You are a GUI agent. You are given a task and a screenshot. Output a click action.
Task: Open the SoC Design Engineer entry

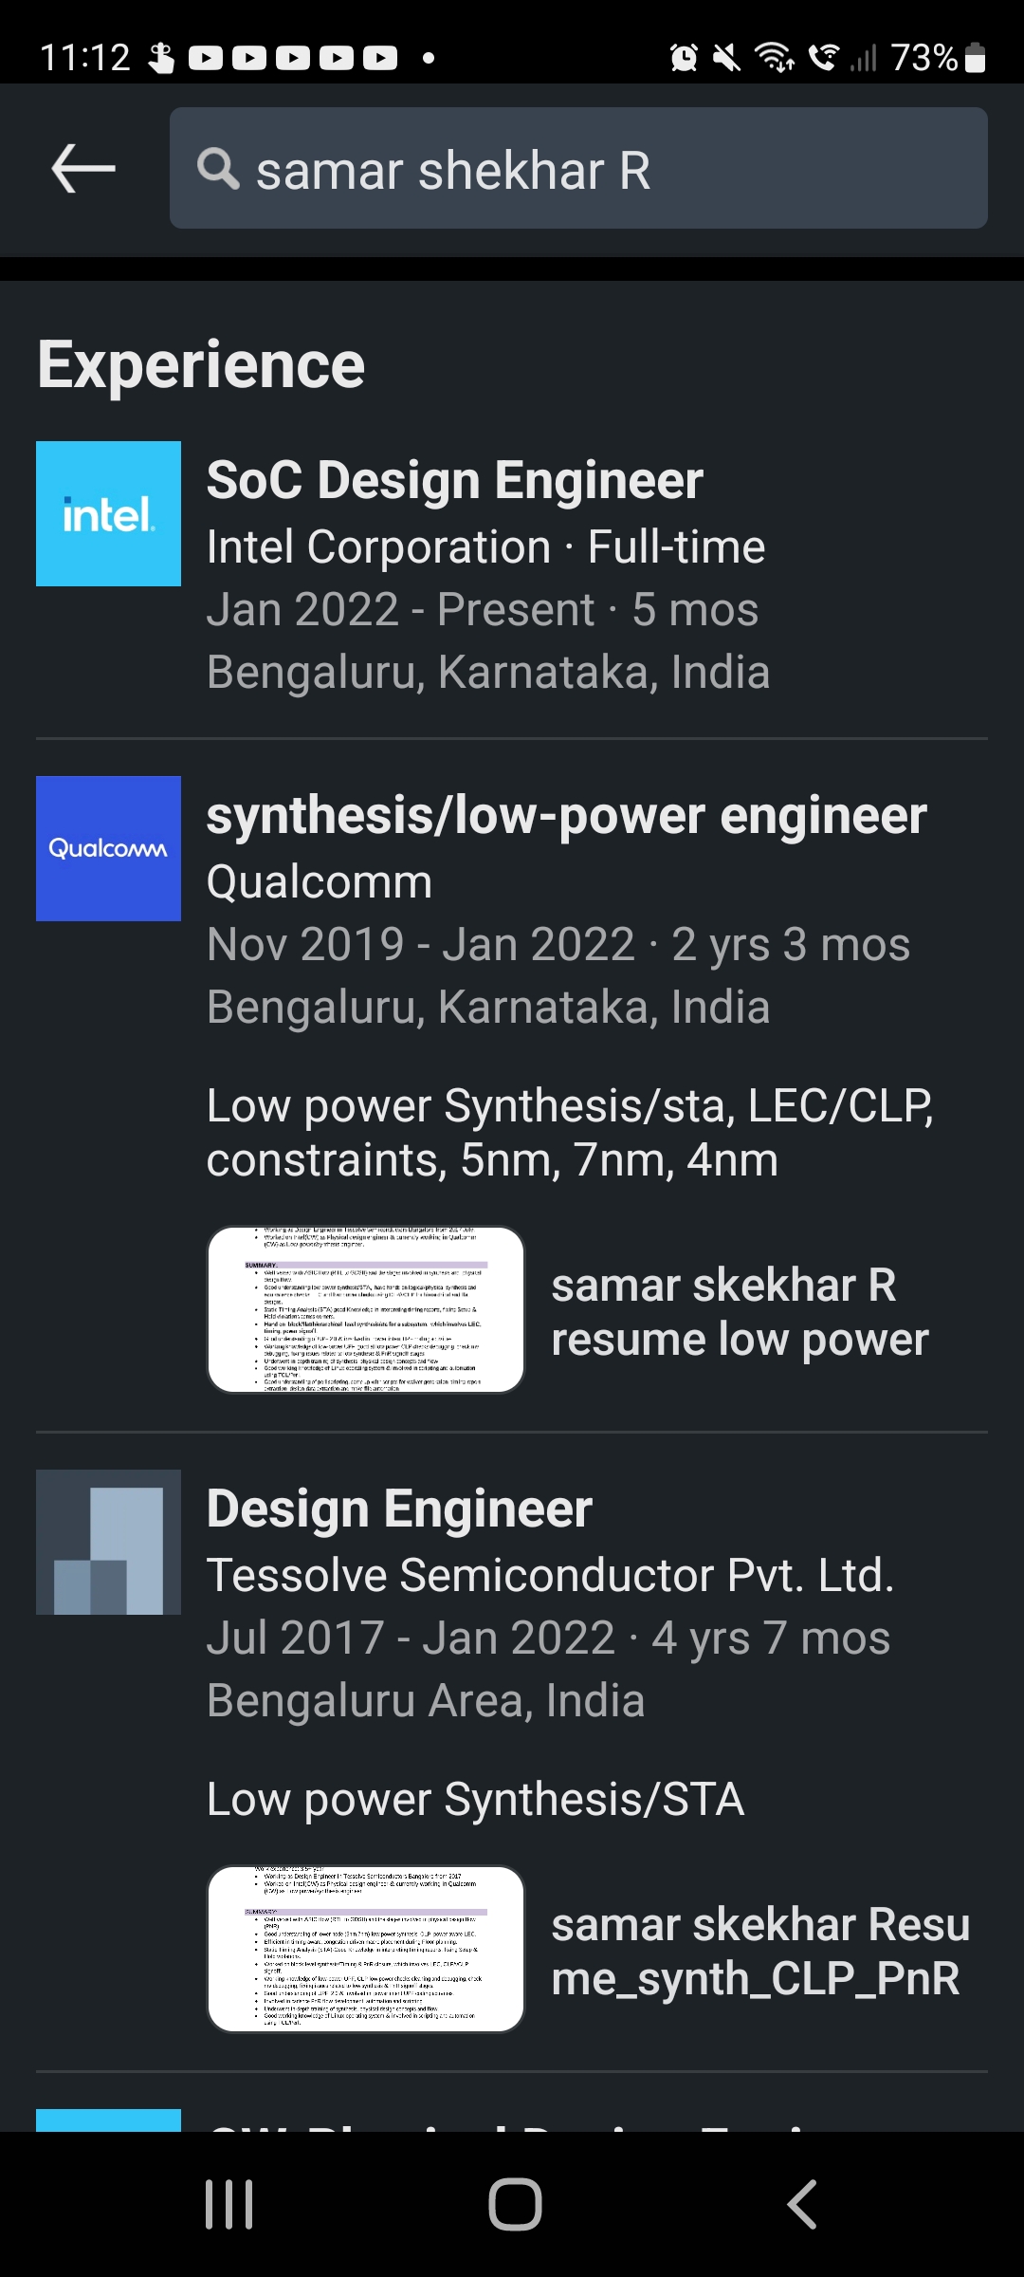tap(455, 480)
